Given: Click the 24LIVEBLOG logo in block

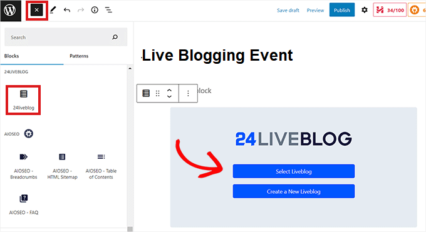Looking at the screenshot, I should click(293, 139).
